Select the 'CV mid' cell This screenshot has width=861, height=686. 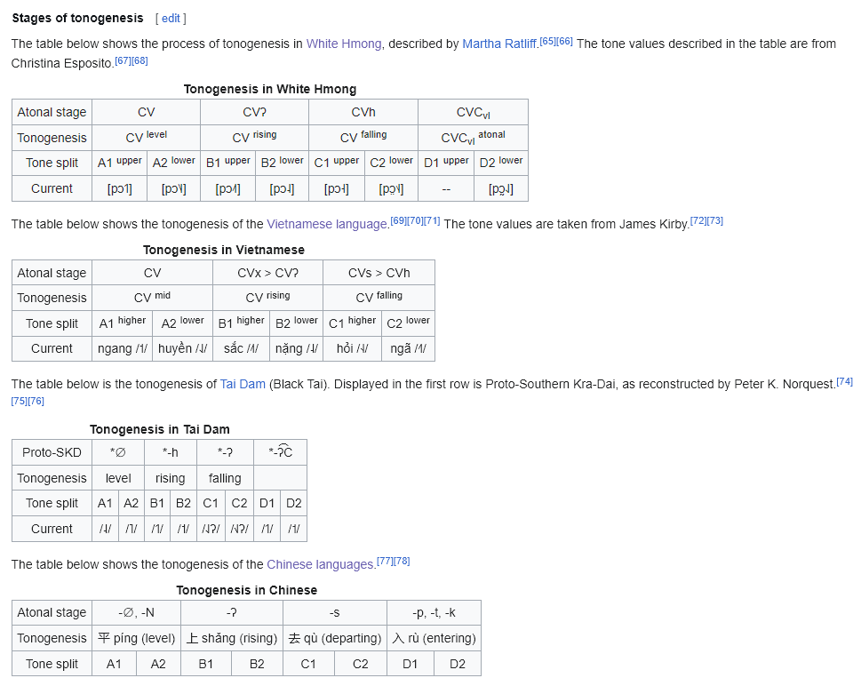(152, 298)
